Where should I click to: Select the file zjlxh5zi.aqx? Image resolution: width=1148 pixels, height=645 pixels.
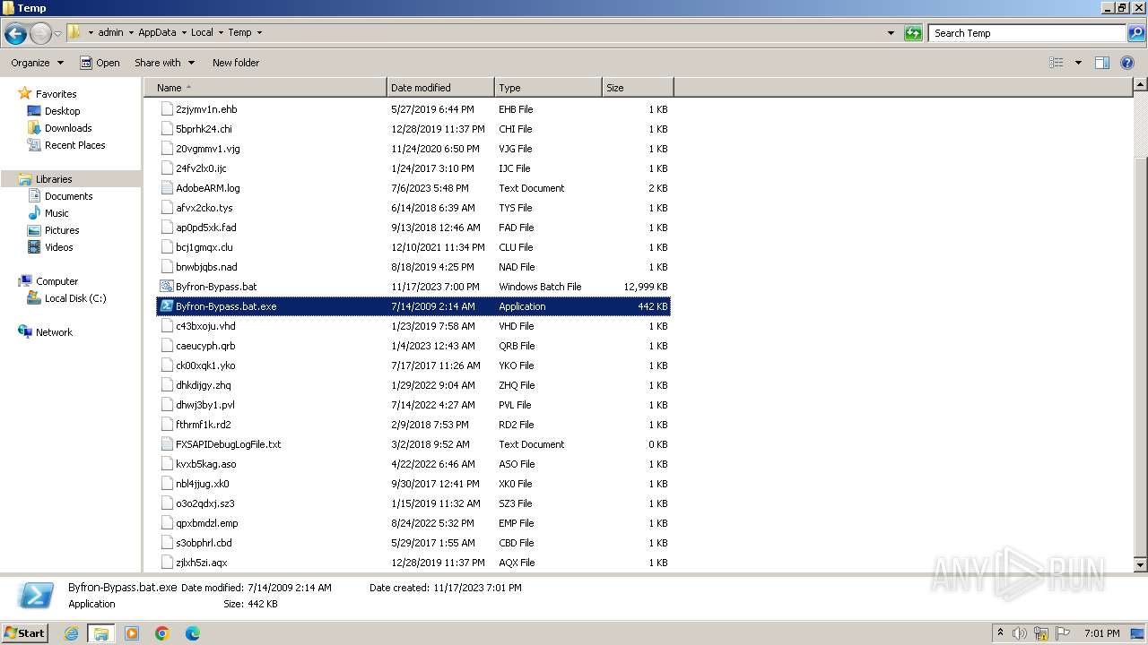[x=201, y=563]
